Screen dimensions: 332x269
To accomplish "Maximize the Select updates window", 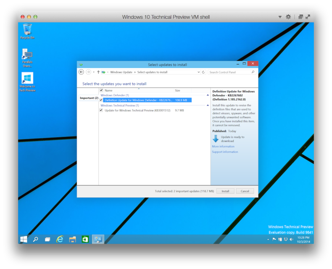I will [x=244, y=63].
